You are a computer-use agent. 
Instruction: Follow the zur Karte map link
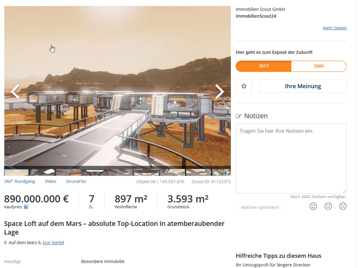(54, 243)
